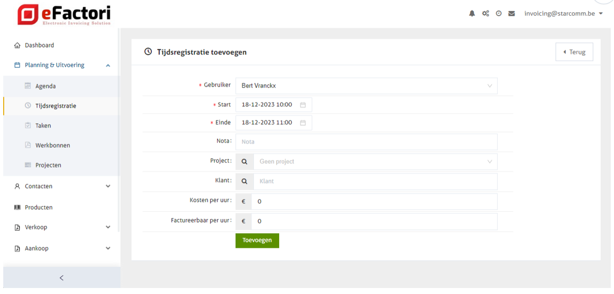Click the calendar icon in Einde field
The image size is (614, 294).
303,123
